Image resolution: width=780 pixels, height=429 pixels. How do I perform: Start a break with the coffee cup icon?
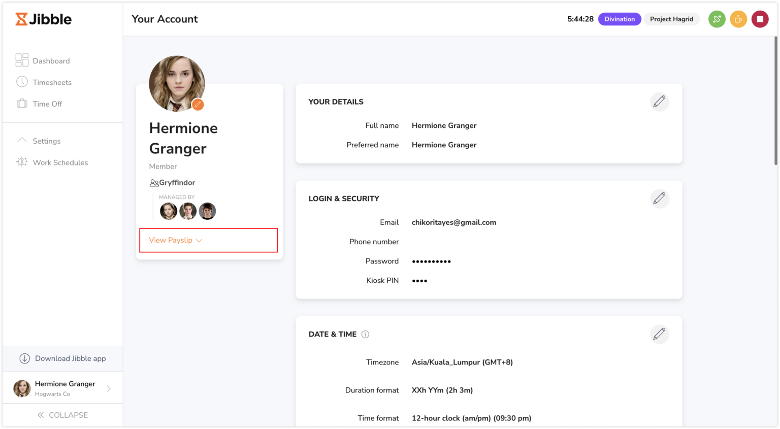[x=738, y=19]
